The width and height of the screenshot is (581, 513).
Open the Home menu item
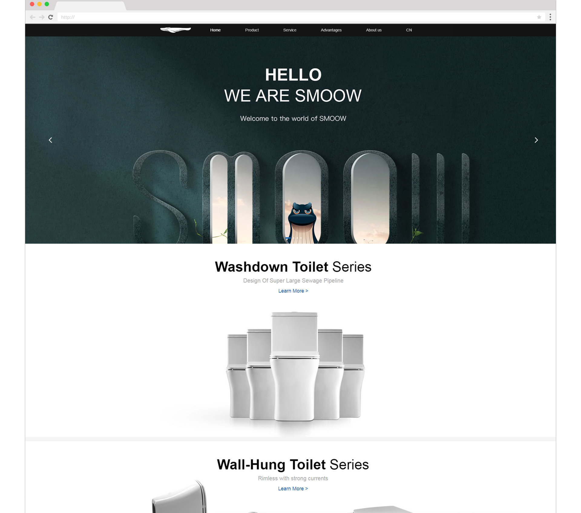point(215,30)
